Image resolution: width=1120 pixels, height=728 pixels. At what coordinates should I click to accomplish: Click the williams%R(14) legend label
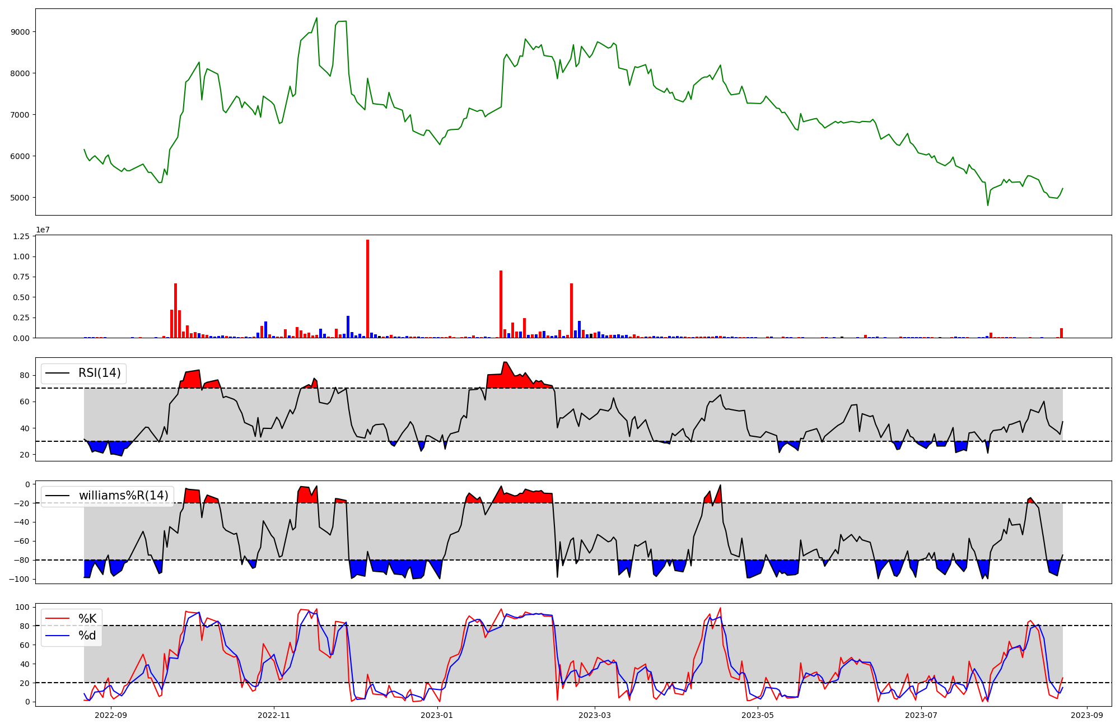[123, 496]
